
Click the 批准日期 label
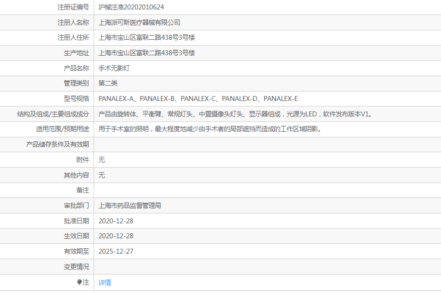76,221
